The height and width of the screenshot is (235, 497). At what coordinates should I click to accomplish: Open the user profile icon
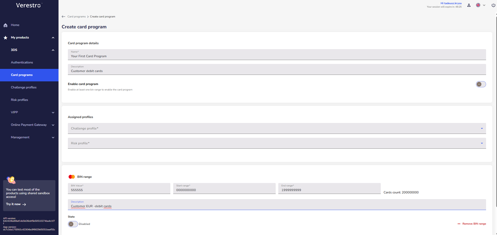469,5
